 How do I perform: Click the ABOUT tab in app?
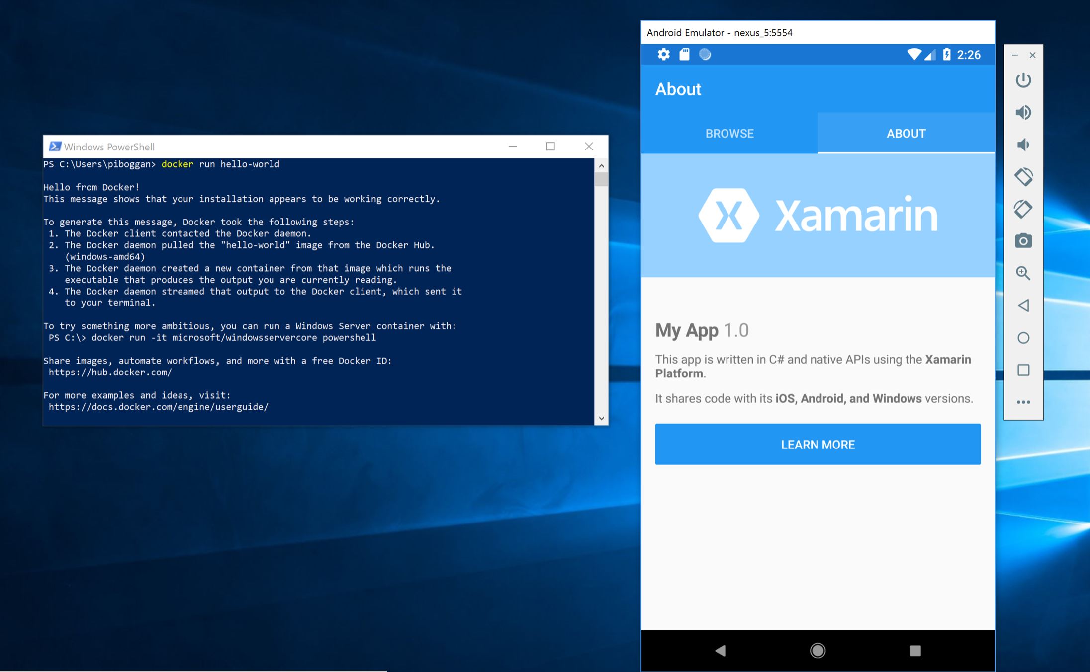pos(906,132)
